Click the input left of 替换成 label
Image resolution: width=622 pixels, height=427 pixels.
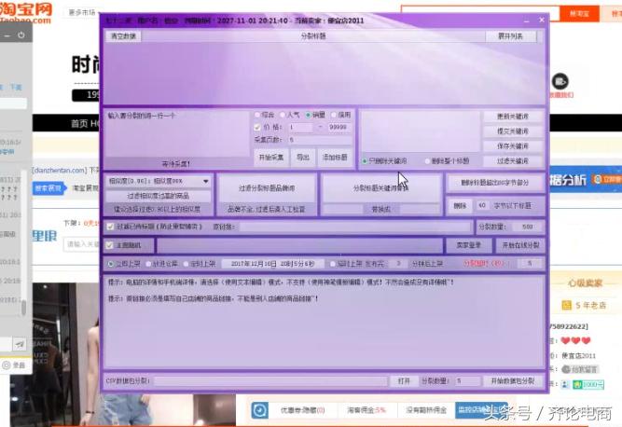point(343,209)
